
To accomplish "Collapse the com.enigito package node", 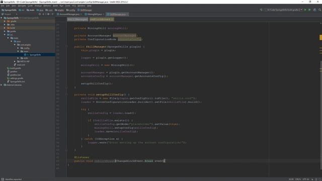I will [x=15, y=45].
